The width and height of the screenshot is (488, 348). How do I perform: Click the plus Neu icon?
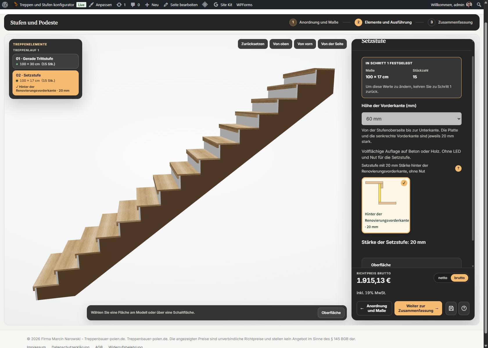point(147,5)
